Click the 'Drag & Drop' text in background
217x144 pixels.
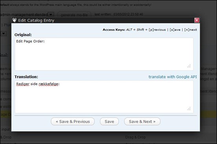coord(135,137)
